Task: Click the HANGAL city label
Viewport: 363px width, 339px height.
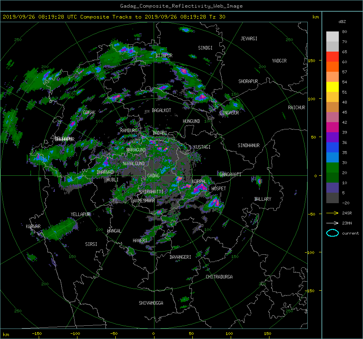Action: [114, 231]
